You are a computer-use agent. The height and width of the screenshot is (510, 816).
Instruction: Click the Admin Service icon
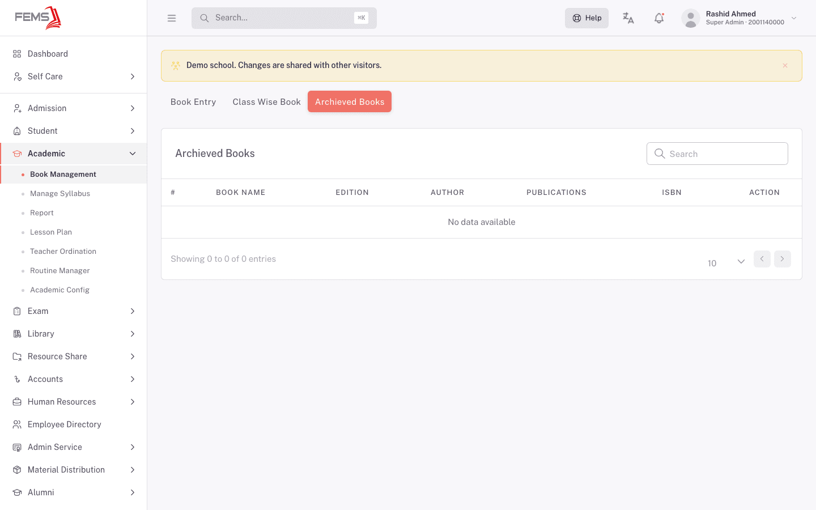pos(17,447)
